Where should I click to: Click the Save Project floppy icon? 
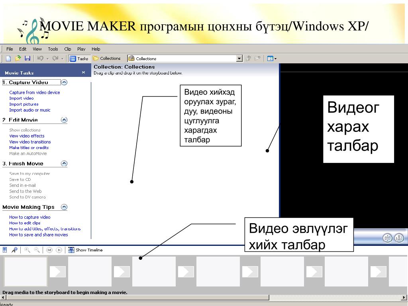27,59
